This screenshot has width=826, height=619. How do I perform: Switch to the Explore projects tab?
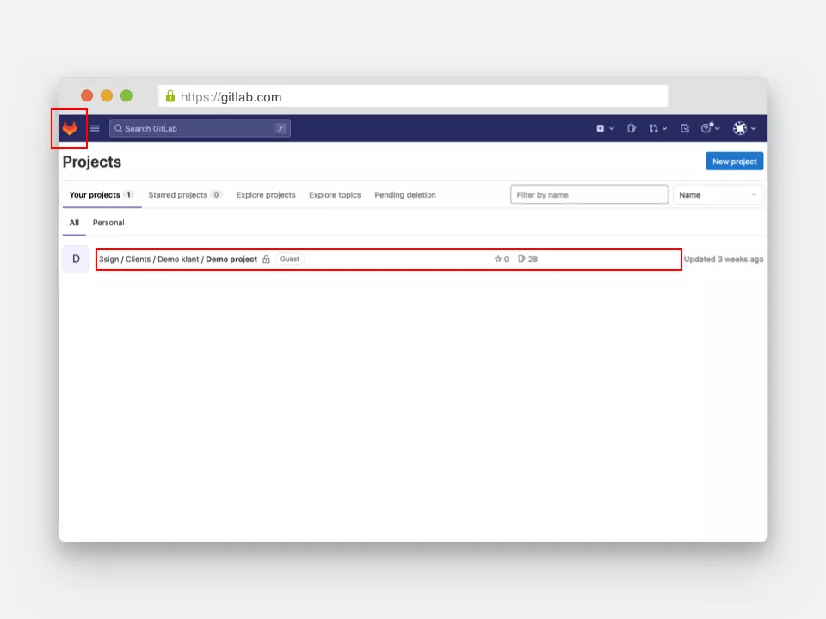[266, 195]
